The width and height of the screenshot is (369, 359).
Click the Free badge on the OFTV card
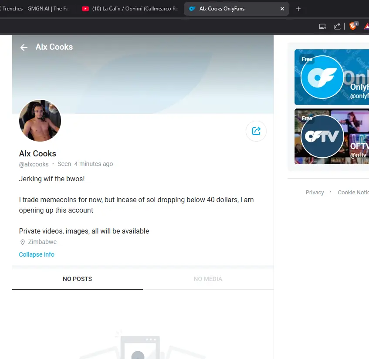point(307,118)
